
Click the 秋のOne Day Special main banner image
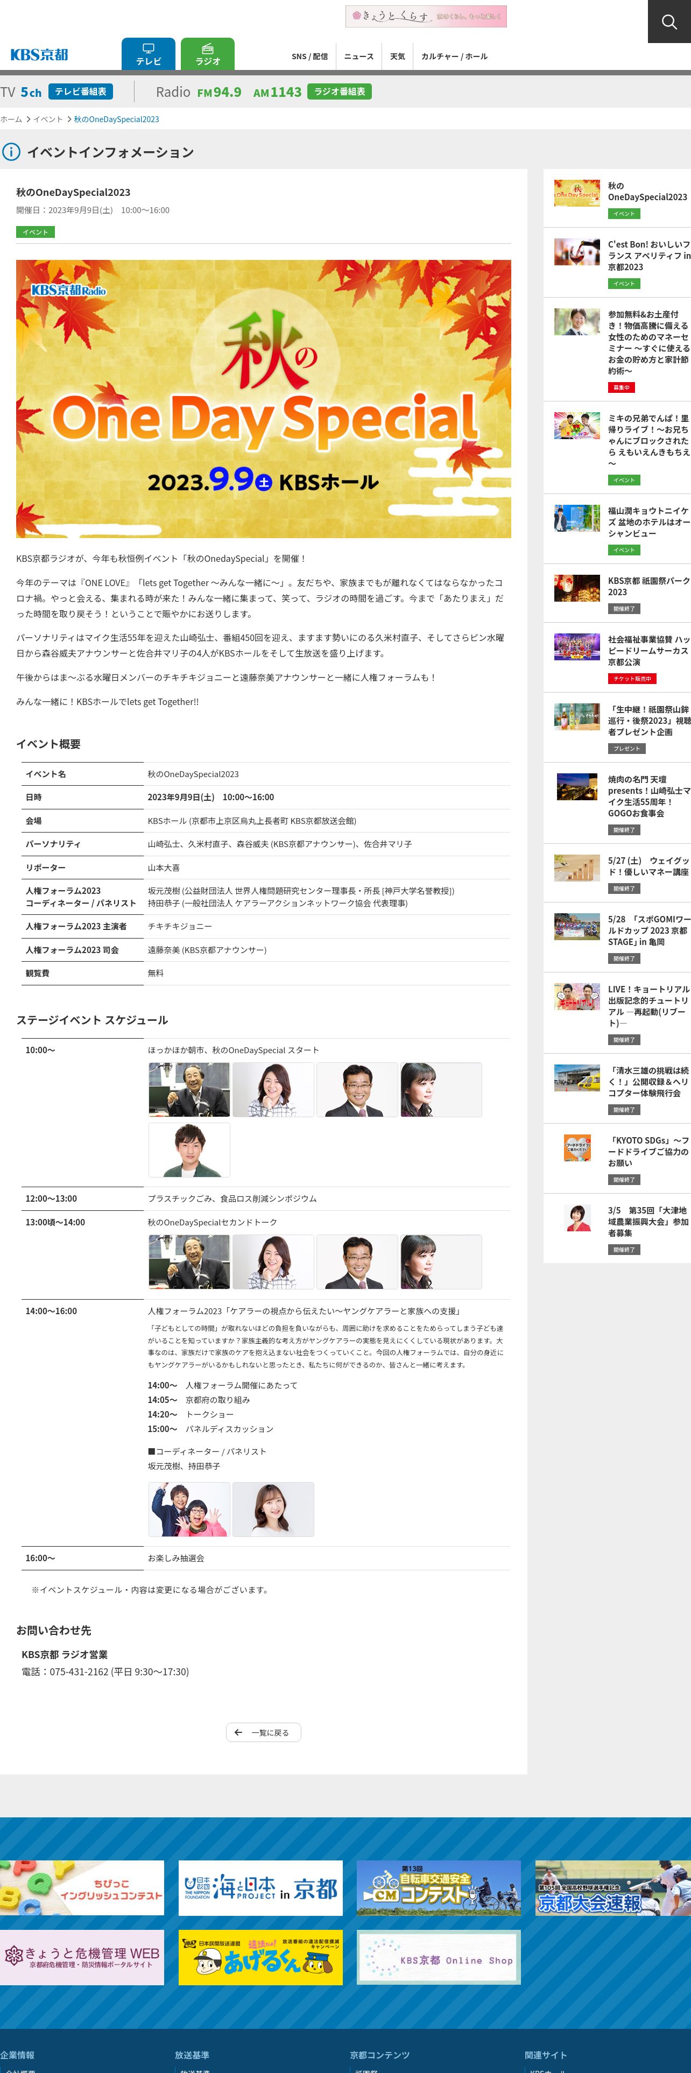click(264, 398)
